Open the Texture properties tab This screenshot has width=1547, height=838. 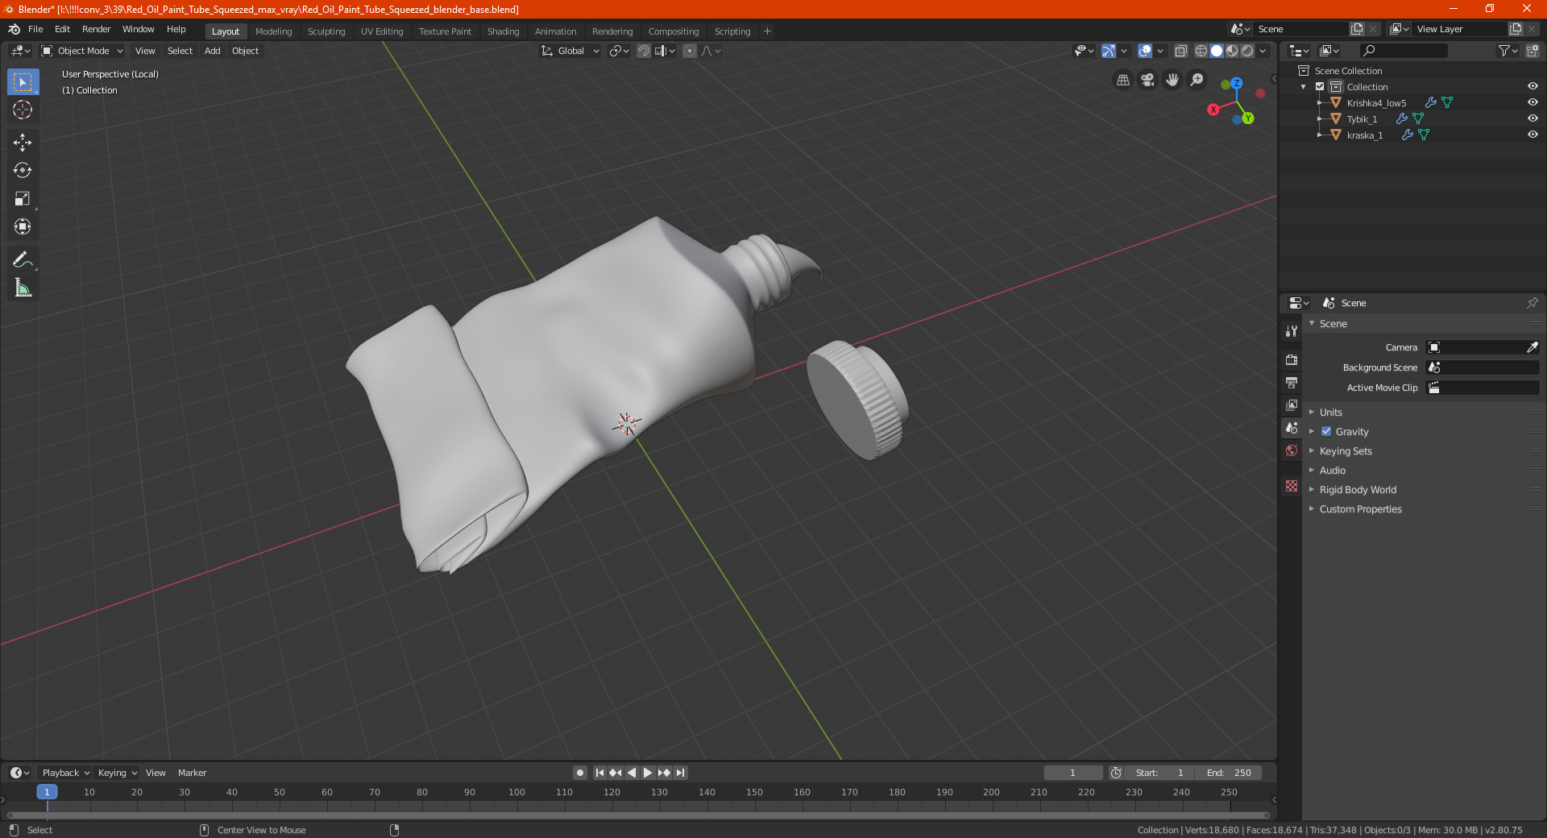[1292, 486]
